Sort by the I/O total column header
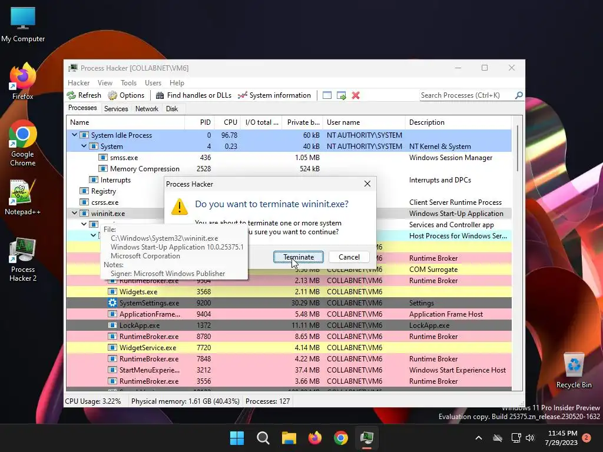603x452 pixels. [261, 122]
